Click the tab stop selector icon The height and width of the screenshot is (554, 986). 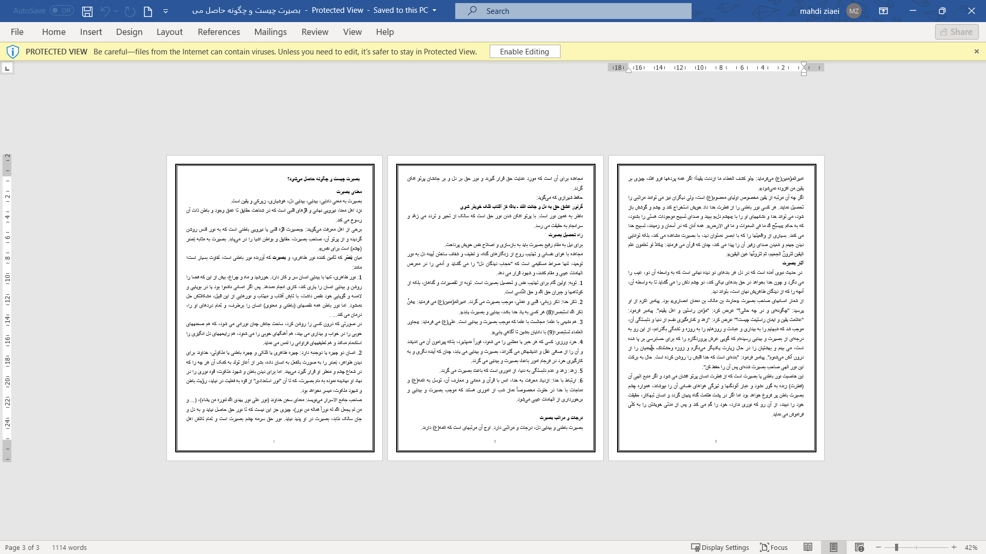coord(7,68)
